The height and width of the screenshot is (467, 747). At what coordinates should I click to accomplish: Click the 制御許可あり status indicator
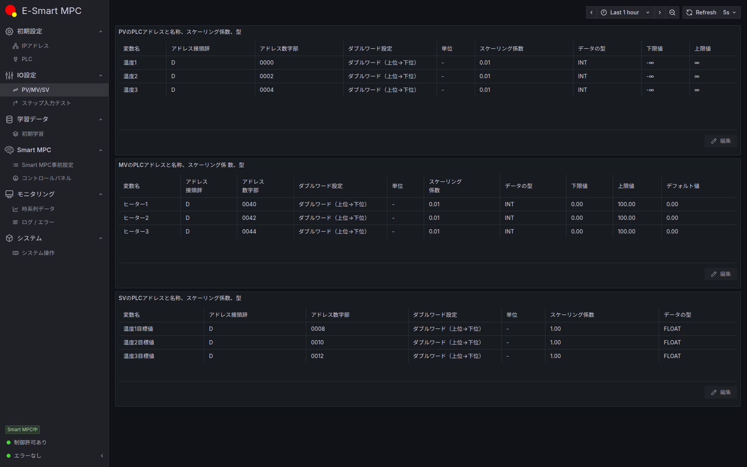26,442
